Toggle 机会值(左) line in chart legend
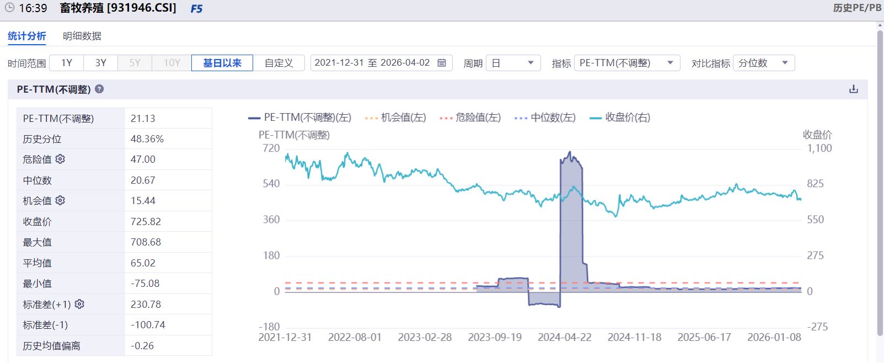 coord(395,118)
